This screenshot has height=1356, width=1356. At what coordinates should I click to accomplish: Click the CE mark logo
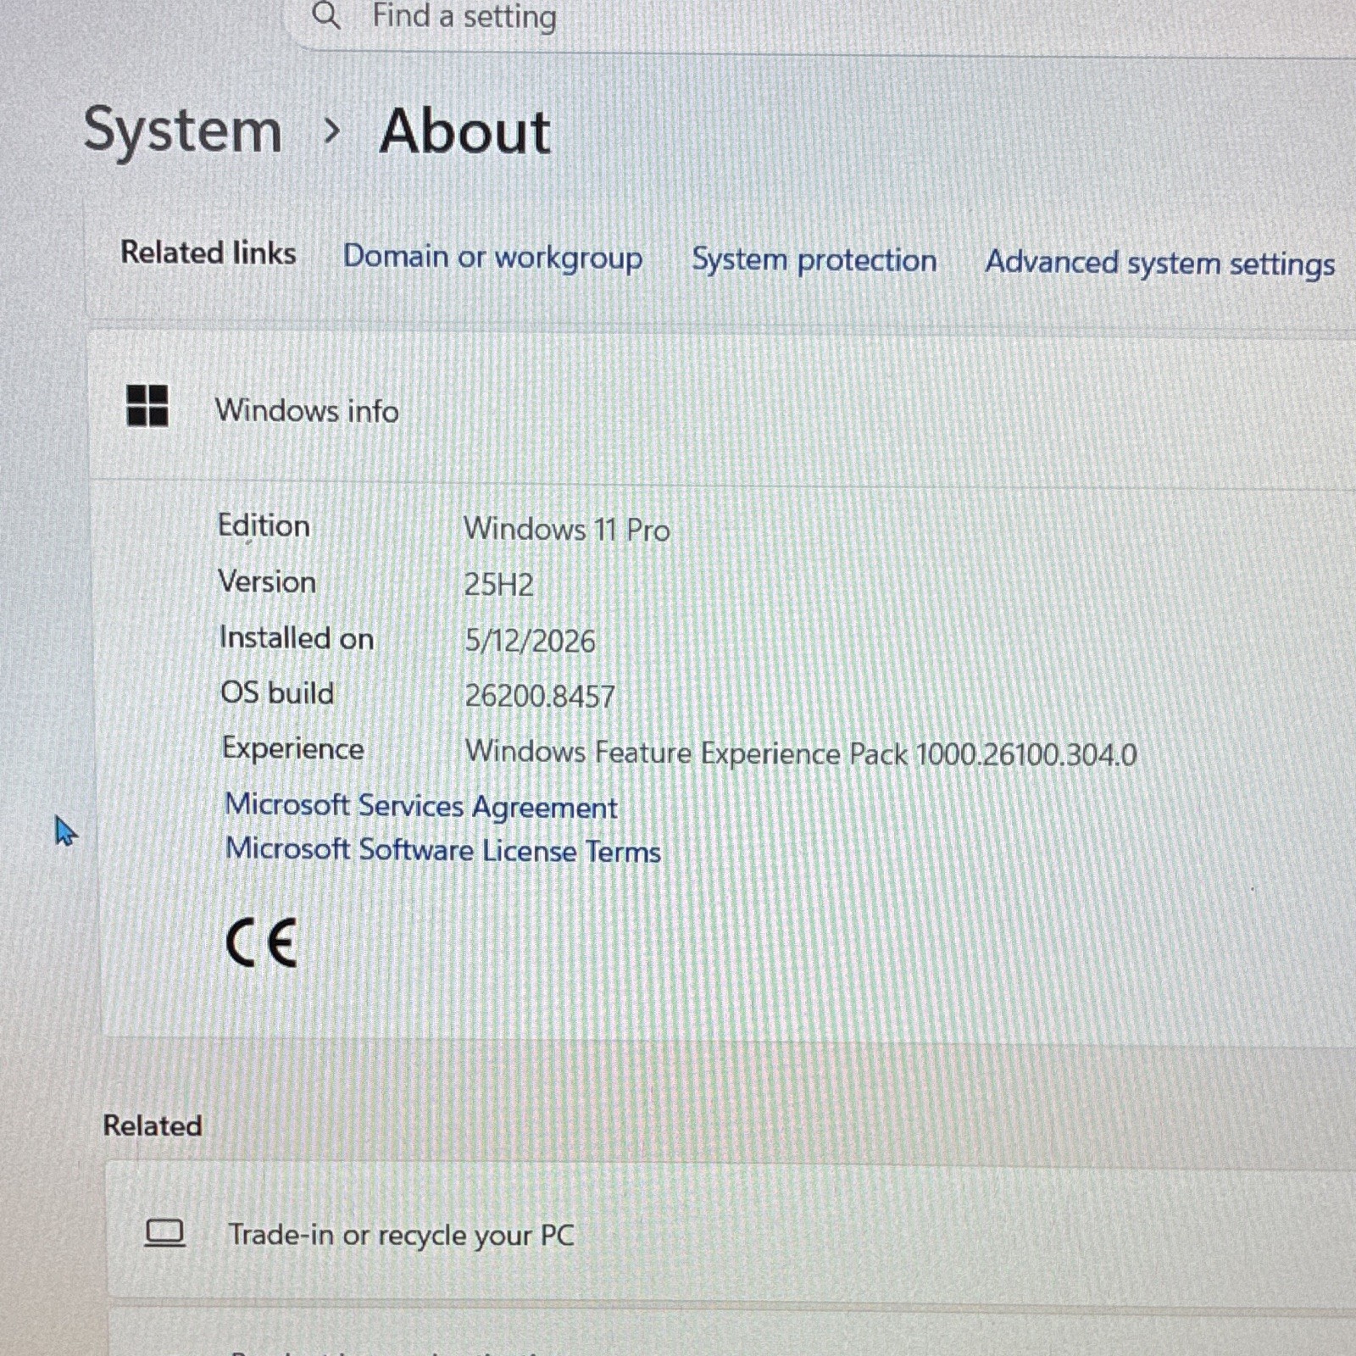click(x=261, y=943)
